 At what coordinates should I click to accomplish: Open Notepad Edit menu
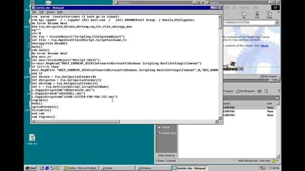click(41, 12)
